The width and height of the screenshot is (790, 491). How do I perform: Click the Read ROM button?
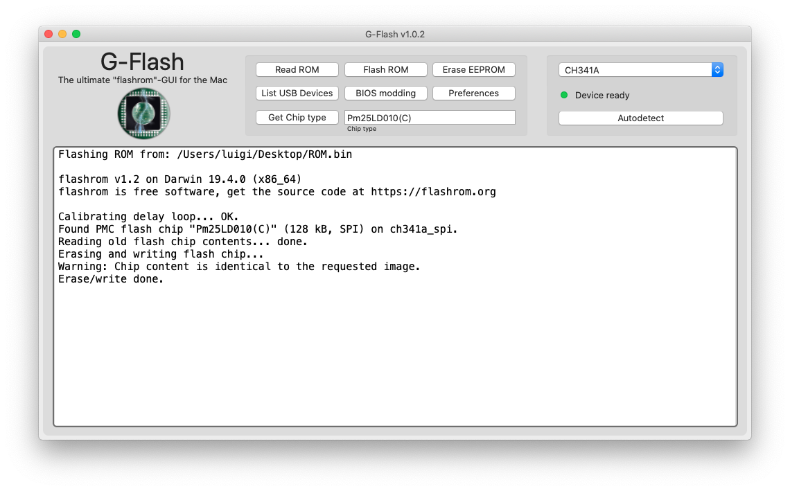tap(297, 69)
